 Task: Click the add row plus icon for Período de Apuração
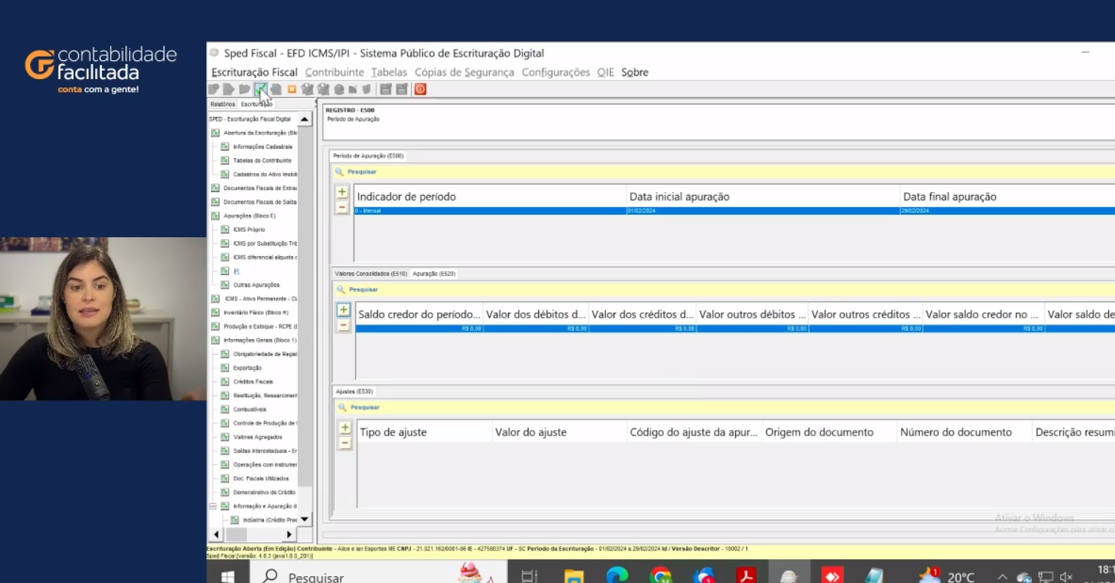(x=342, y=192)
